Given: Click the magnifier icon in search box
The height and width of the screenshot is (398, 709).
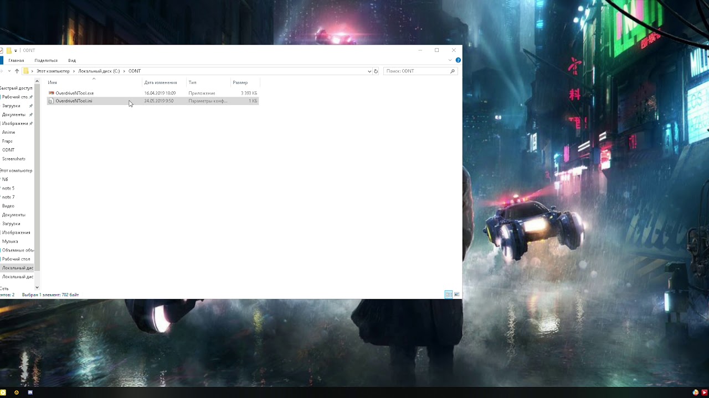Looking at the screenshot, I should pyautogui.click(x=452, y=71).
